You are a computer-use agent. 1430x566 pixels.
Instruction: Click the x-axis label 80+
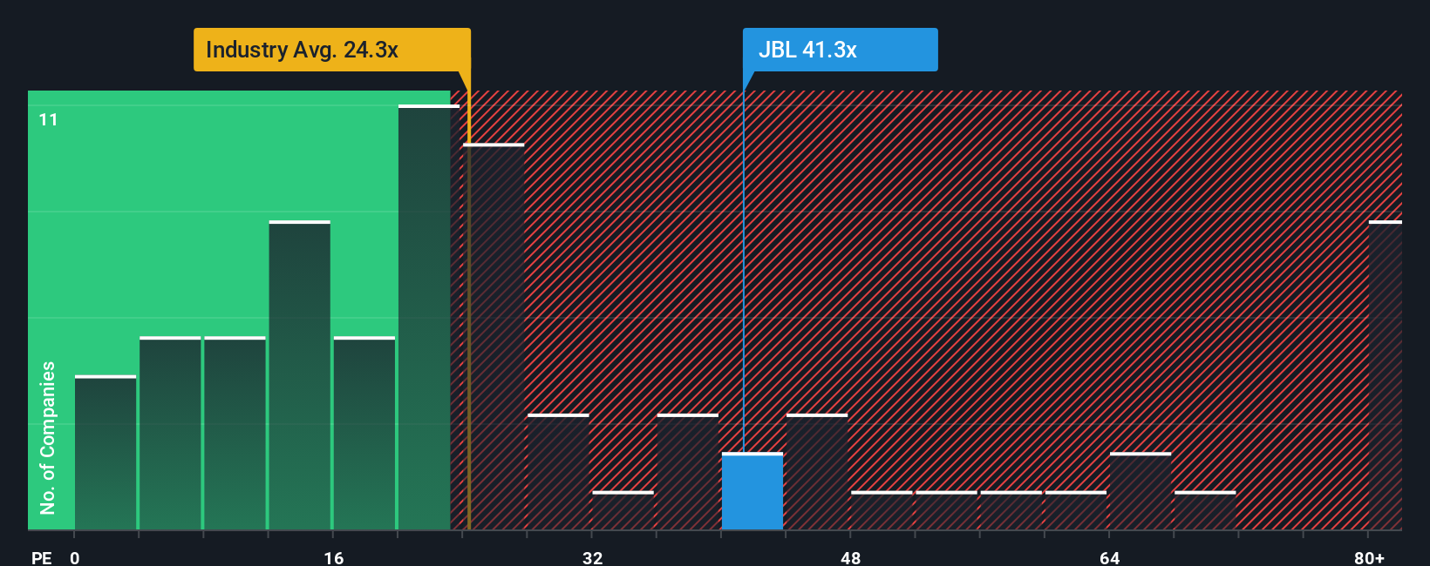click(x=1369, y=557)
